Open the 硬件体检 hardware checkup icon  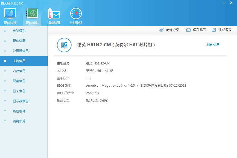(10, 13)
